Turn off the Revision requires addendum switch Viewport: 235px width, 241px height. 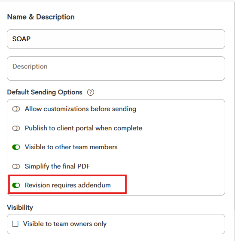click(x=16, y=185)
